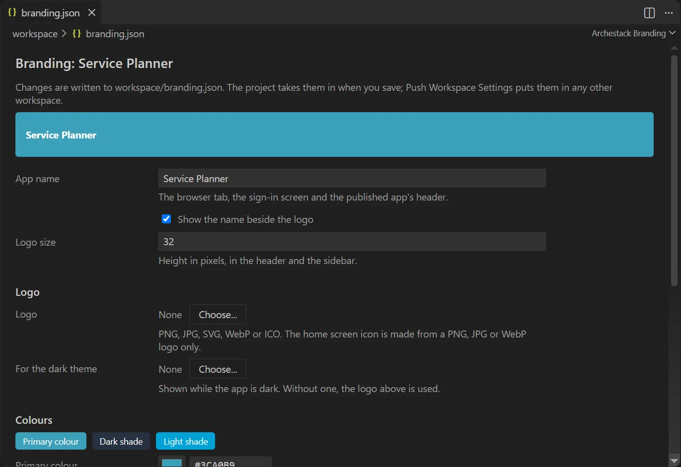Select the Dark shade chip
681x467 pixels.
pyautogui.click(x=121, y=441)
